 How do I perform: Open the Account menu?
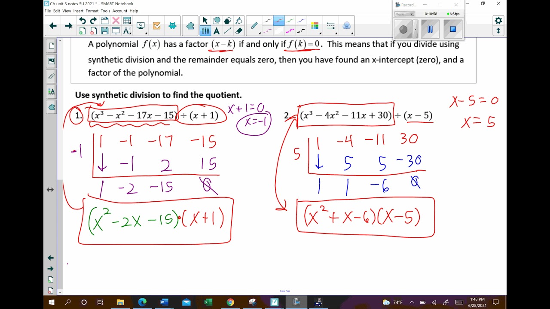tap(120, 11)
